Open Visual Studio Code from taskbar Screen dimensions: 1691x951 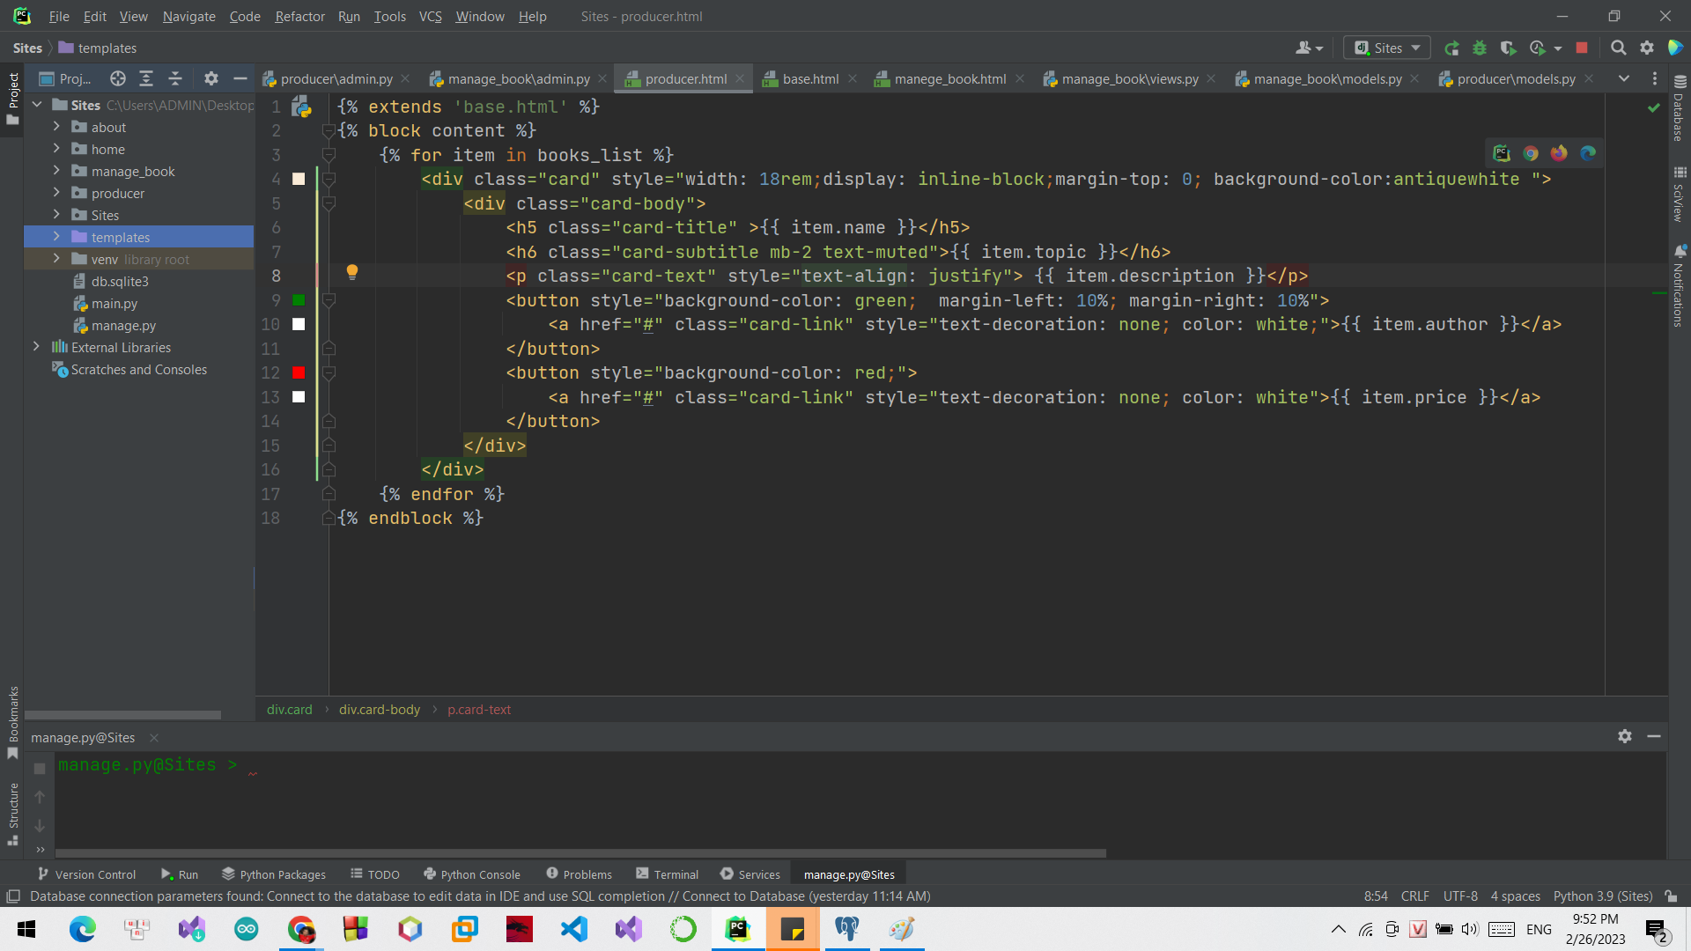point(574,929)
